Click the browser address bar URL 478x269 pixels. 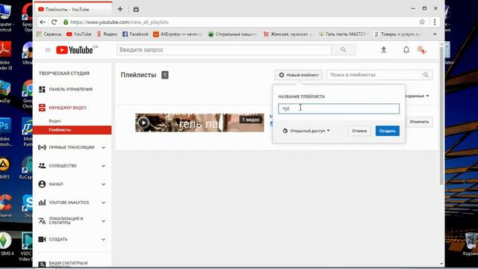pos(119,22)
